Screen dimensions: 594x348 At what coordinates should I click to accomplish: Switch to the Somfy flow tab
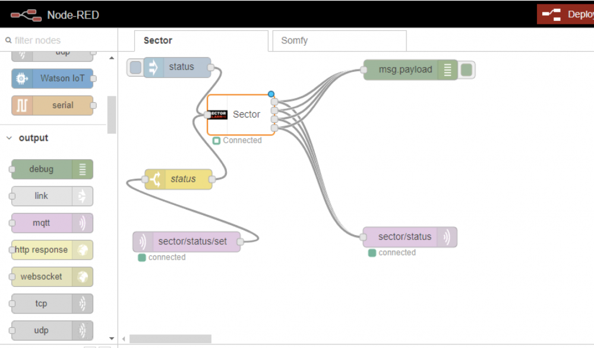click(x=339, y=41)
